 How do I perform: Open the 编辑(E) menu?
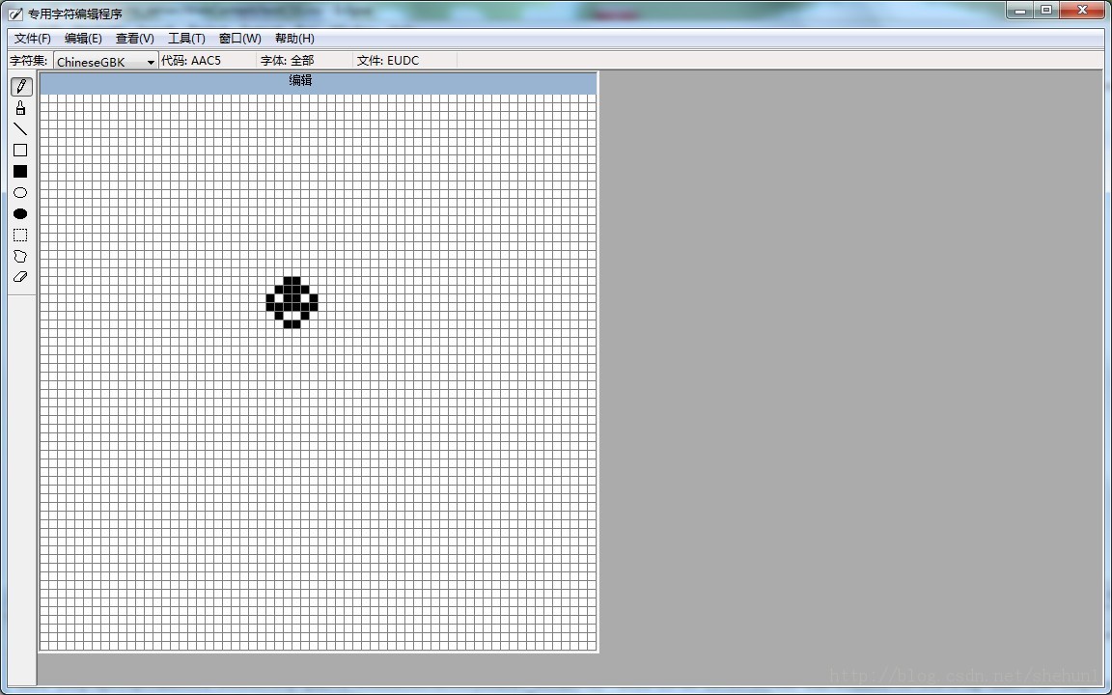[x=83, y=39]
